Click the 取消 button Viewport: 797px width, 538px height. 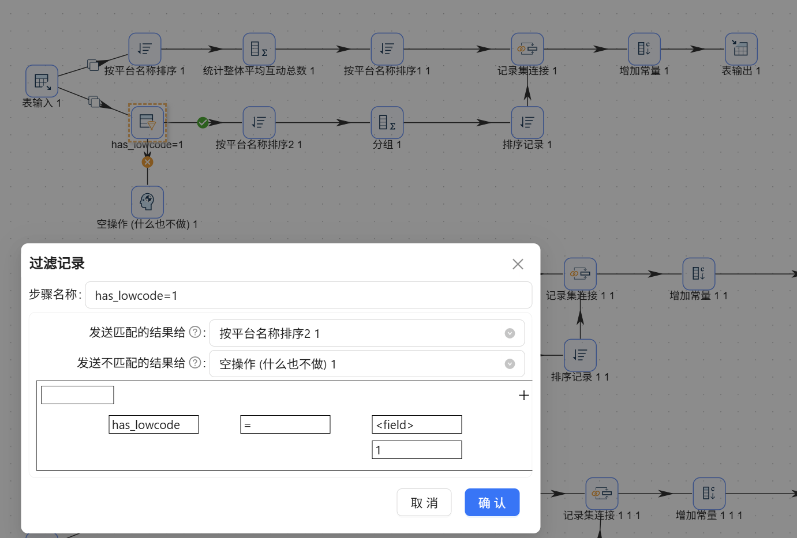tap(424, 503)
